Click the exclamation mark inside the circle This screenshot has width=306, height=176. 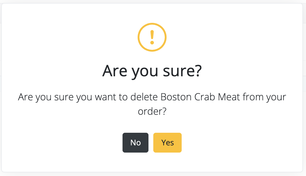152,37
